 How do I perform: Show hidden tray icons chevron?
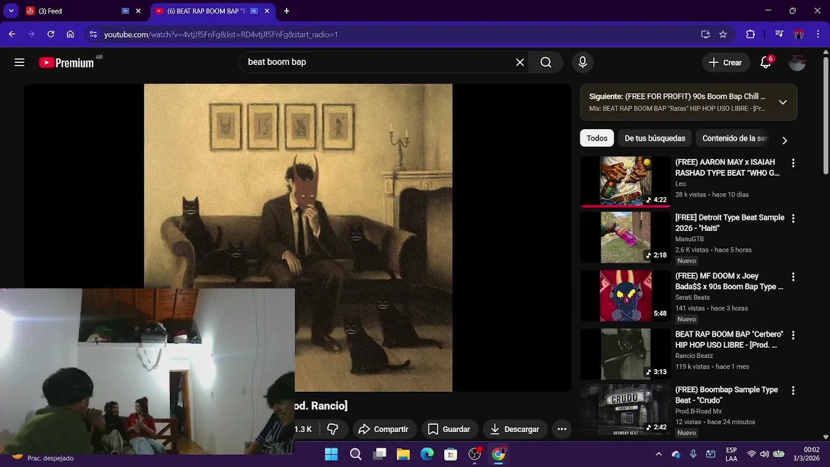tap(659, 454)
